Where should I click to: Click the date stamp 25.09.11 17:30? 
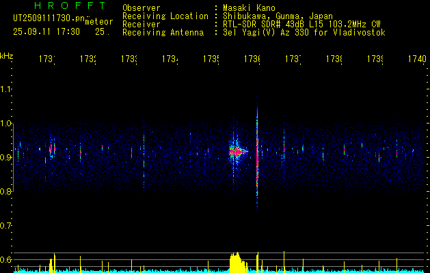(x=46, y=32)
